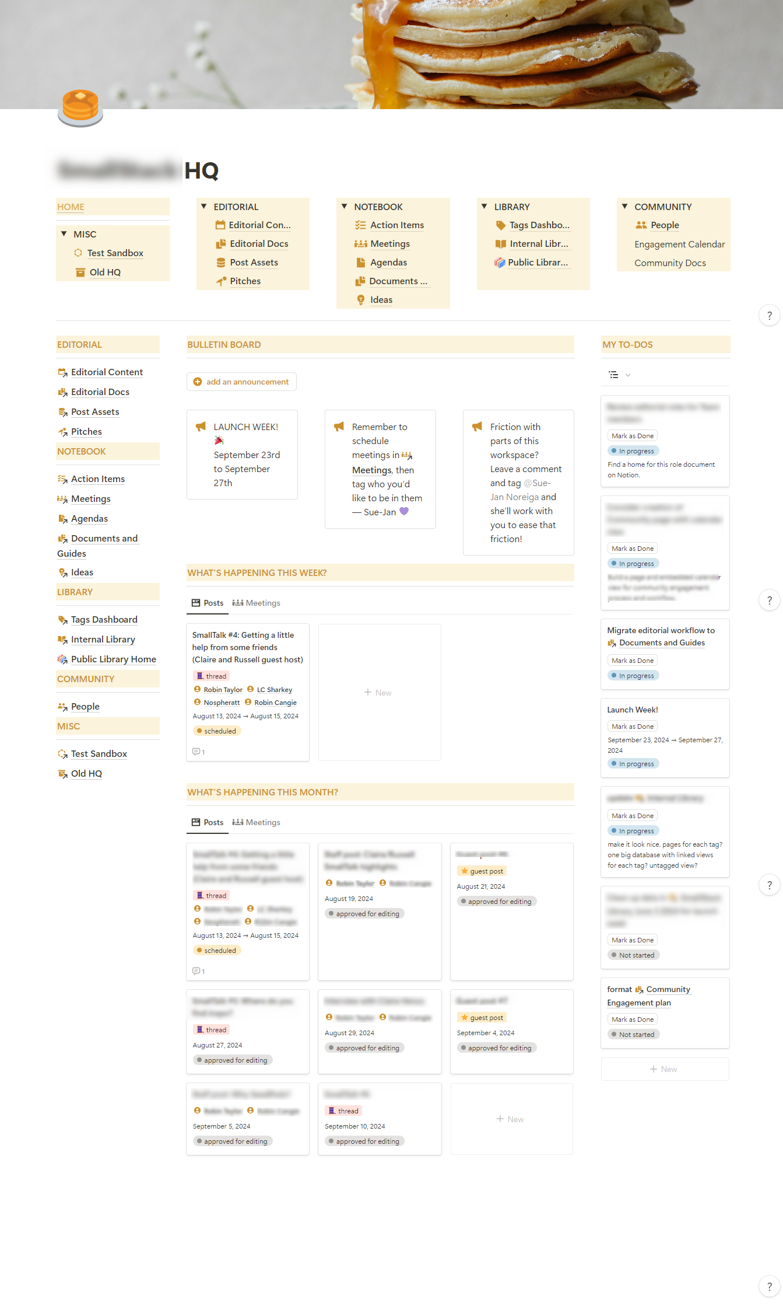Click thread tag on August 27 card
This screenshot has width=783, height=1313.
pos(212,1030)
